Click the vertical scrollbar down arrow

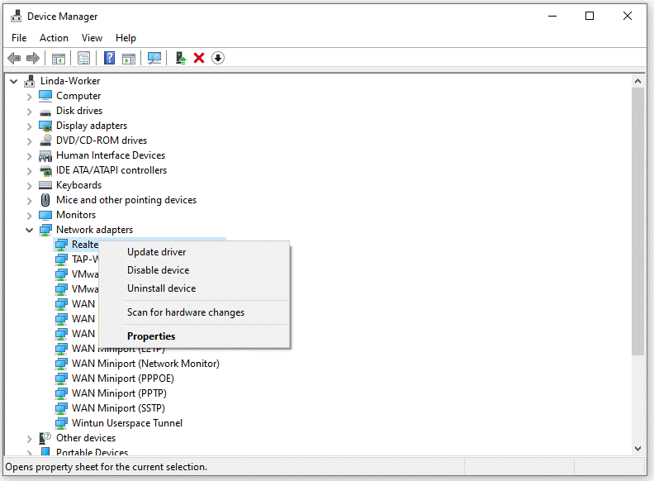coord(637,448)
